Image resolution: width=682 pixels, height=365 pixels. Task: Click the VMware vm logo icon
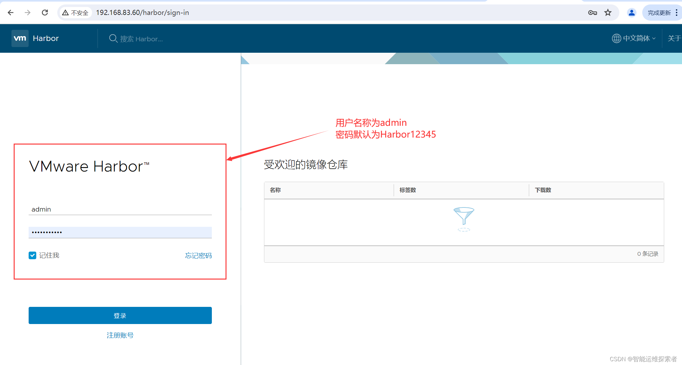click(20, 38)
